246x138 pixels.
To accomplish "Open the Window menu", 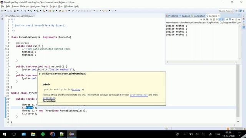I will pyautogui.click(x=68, y=7).
